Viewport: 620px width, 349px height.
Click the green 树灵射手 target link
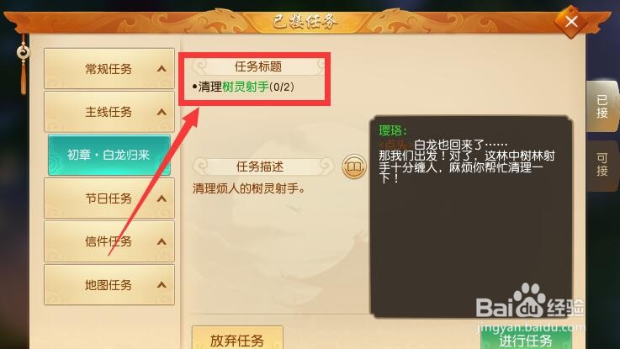(246, 87)
